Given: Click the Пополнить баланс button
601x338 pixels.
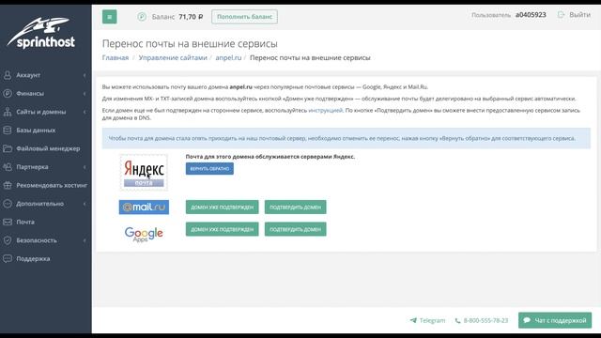Looking at the screenshot, I should [244, 17].
